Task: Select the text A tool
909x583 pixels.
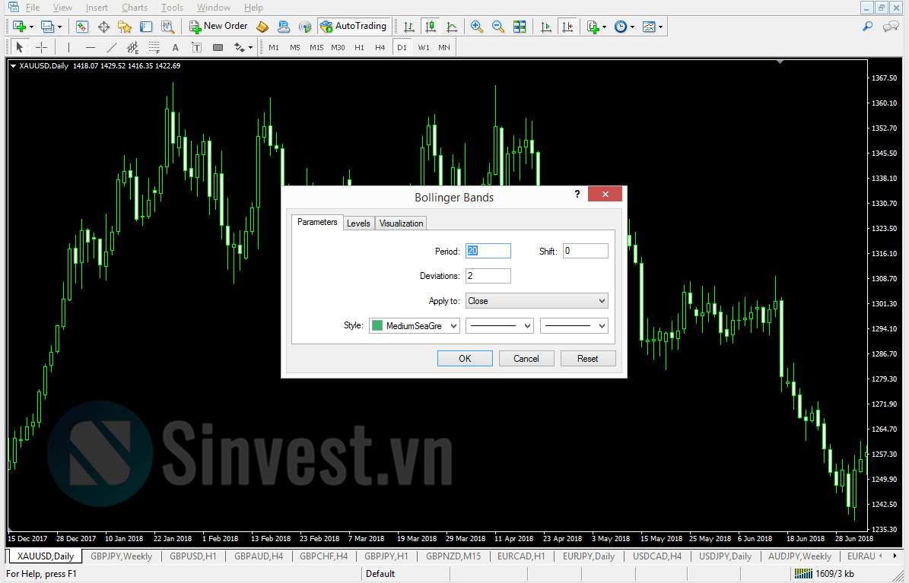Action: (175, 48)
